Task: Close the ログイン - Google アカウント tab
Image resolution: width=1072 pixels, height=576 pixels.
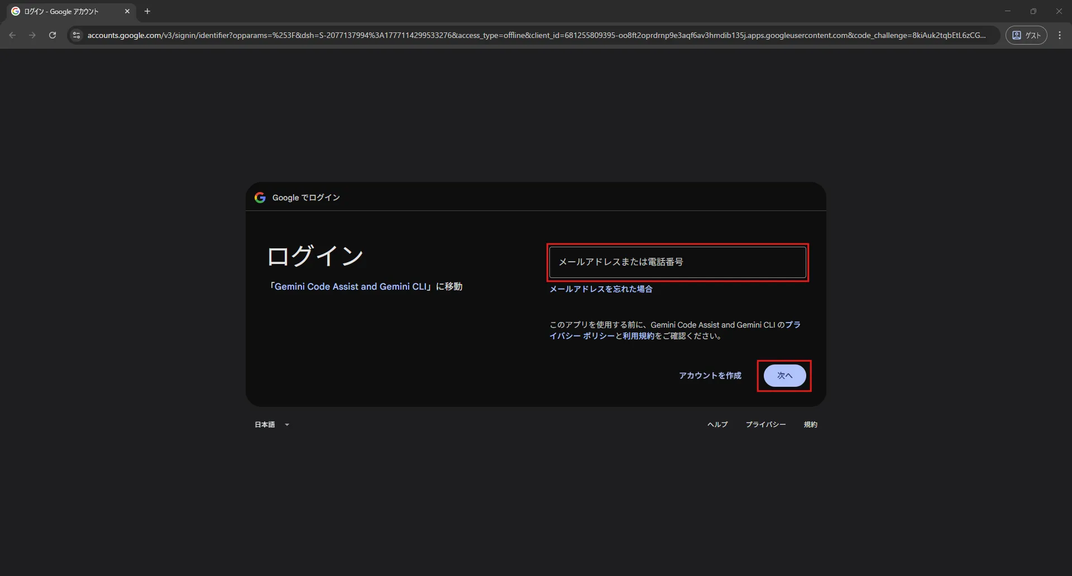Action: point(127,11)
